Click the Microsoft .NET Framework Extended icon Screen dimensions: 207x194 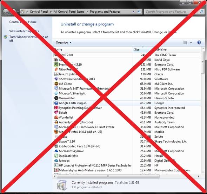56,88
